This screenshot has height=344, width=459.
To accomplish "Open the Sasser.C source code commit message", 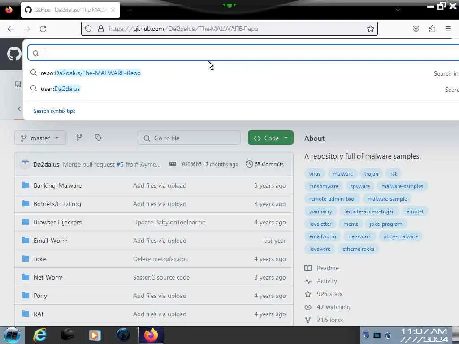I will (x=161, y=277).
